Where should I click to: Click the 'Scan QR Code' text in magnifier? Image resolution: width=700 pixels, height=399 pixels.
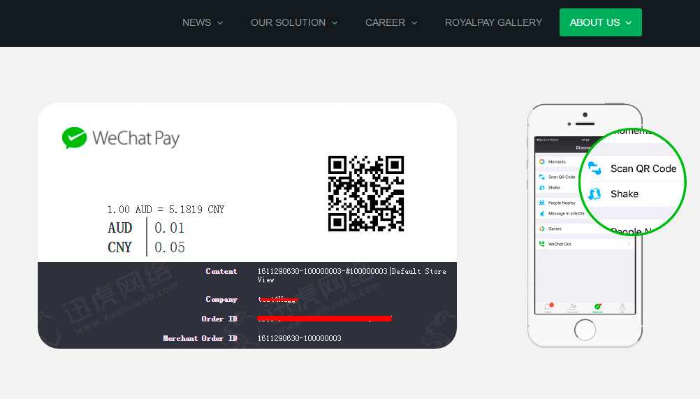click(x=643, y=168)
